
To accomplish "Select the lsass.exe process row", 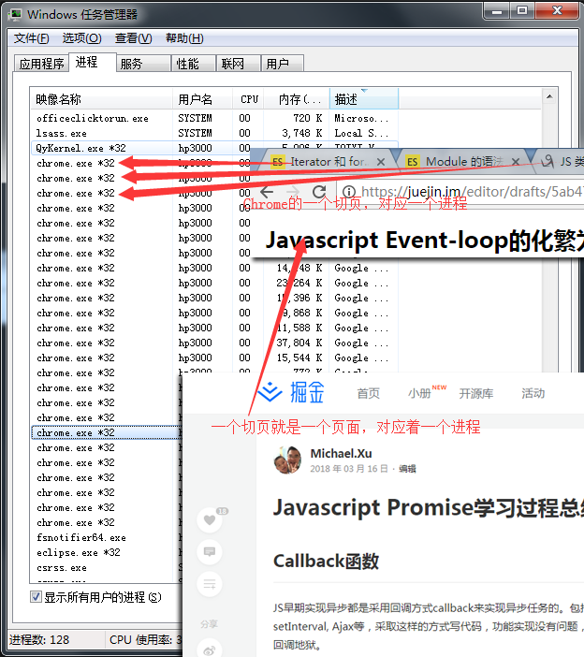I will (x=213, y=133).
